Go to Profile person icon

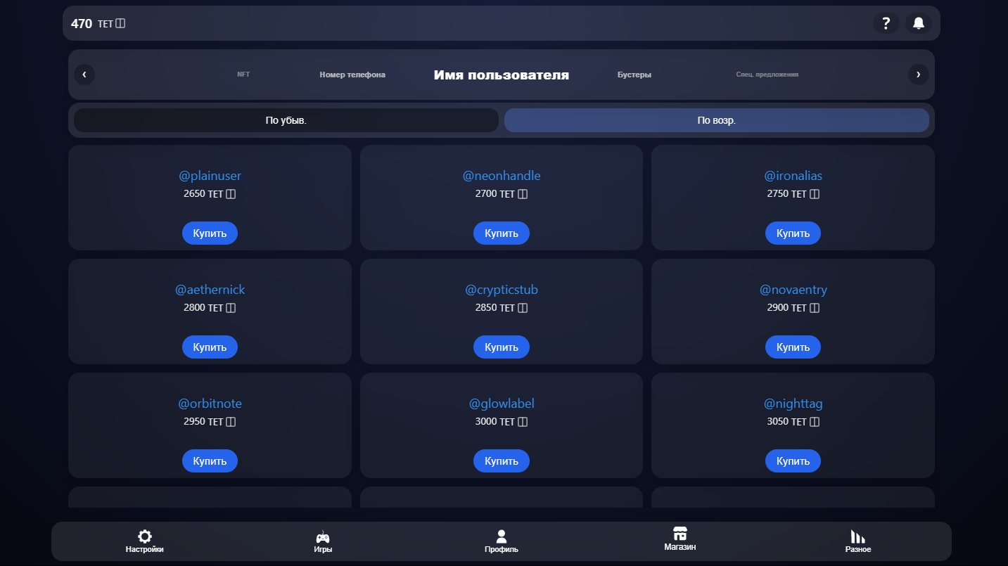(x=501, y=536)
